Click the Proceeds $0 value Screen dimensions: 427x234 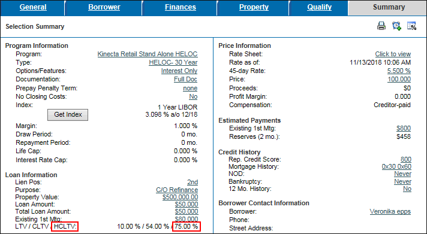point(407,89)
